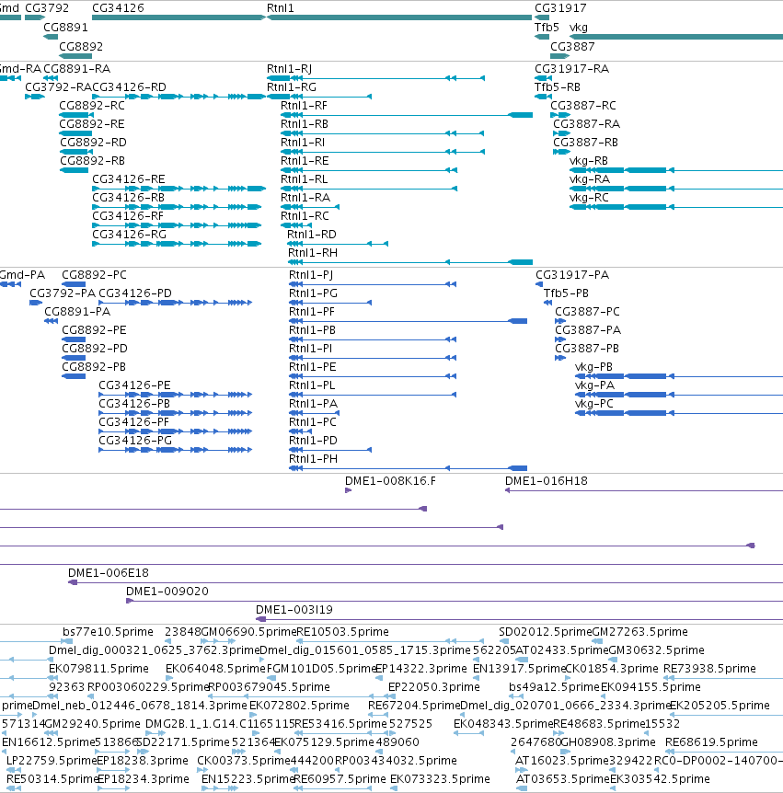The height and width of the screenshot is (793, 783).
Task: Open the CG3887 gene label
Action: 572,47
